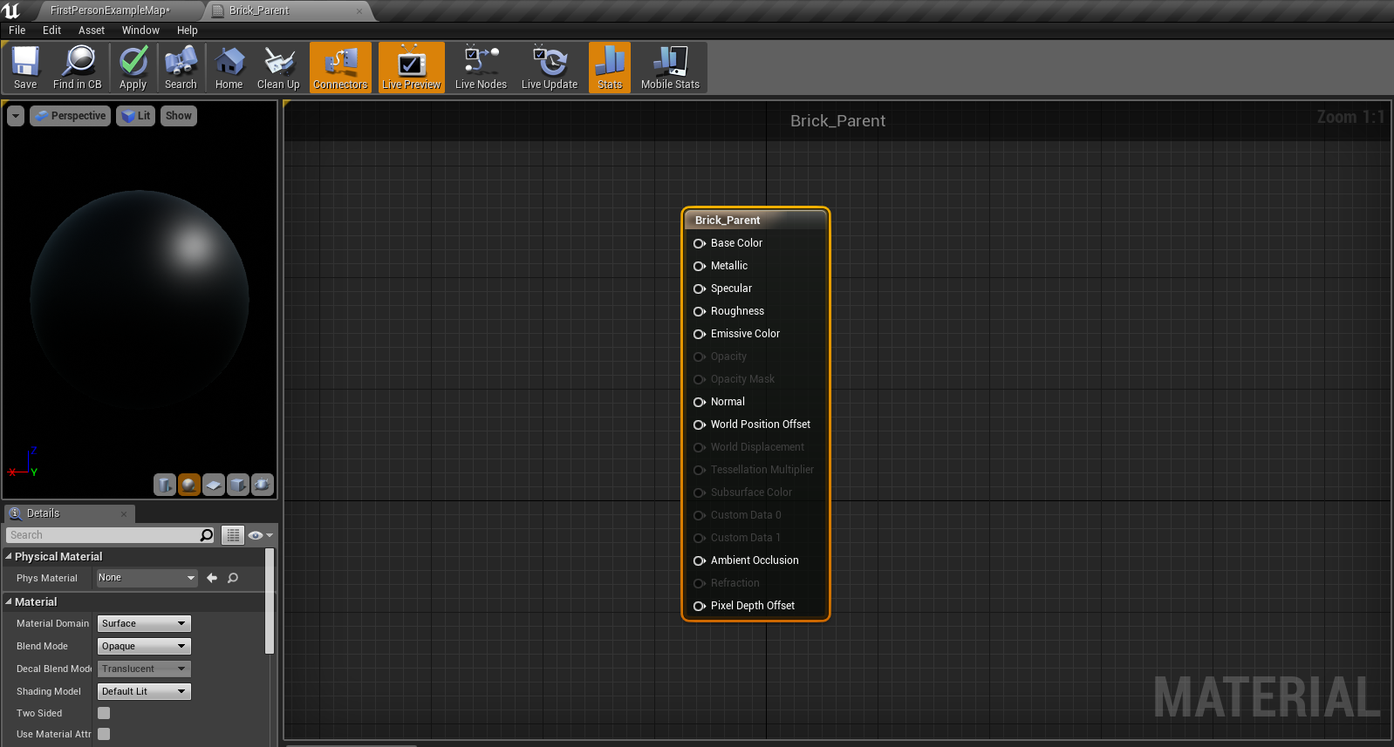Open the Asset menu
This screenshot has width=1394, height=747.
click(91, 31)
